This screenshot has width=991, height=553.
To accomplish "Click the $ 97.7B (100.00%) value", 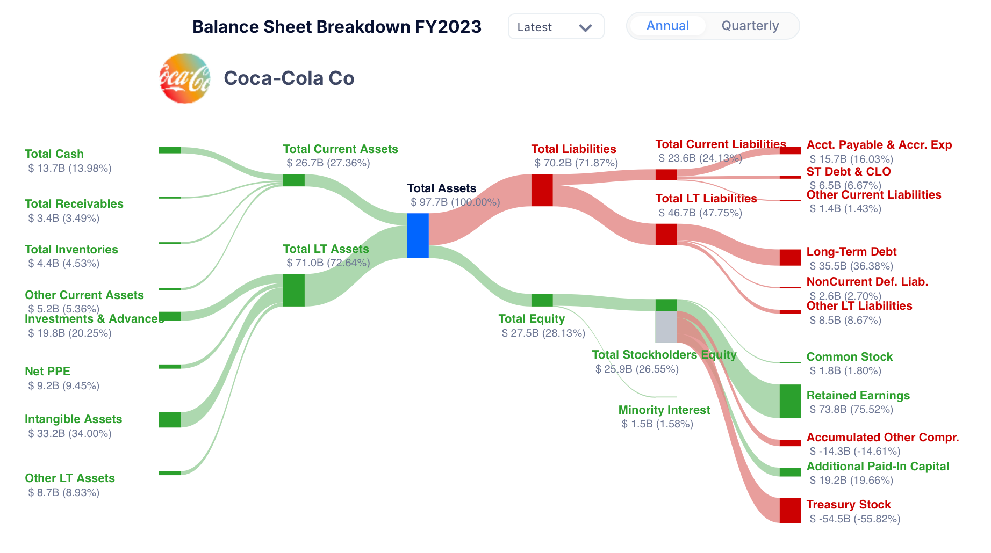I will tap(455, 202).
